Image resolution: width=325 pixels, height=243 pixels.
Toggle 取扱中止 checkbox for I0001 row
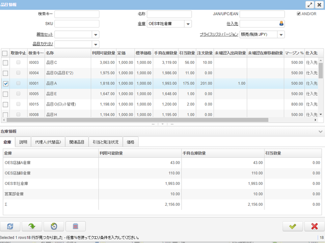click(x=18, y=83)
